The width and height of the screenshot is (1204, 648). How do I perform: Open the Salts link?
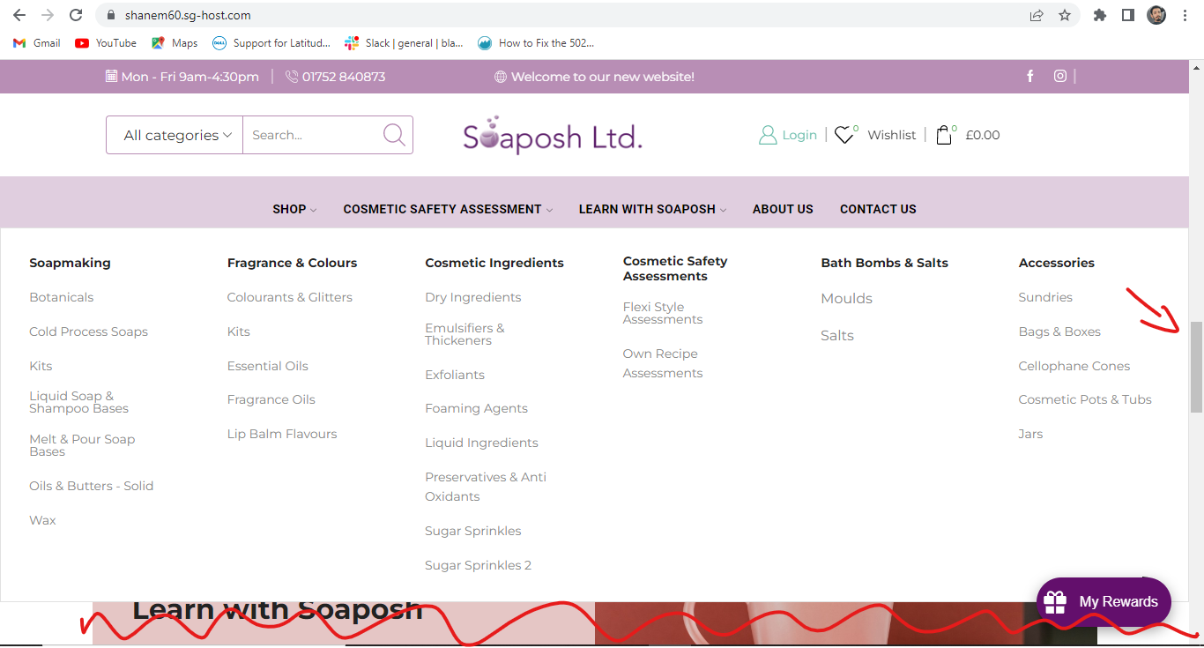[836, 336]
